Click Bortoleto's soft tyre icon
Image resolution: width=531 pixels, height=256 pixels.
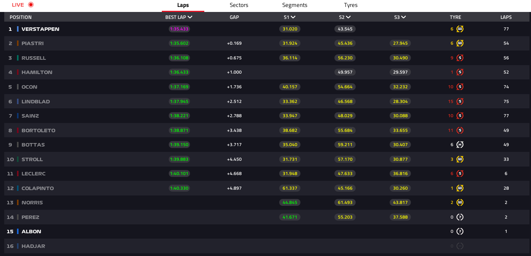pyautogui.click(x=460, y=130)
